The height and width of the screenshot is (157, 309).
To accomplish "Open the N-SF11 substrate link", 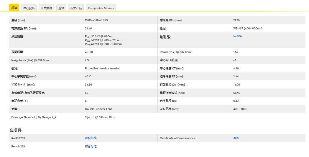I will pyautogui.click(x=237, y=36).
